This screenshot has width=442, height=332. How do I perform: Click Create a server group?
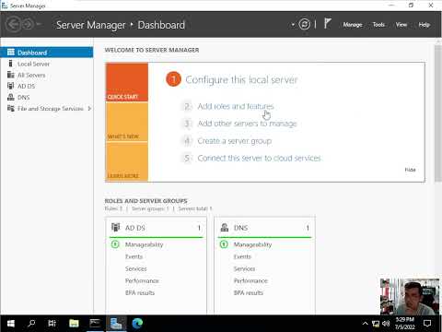click(x=235, y=141)
